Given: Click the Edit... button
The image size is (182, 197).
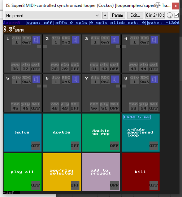Looking at the screenshot, I should (135, 15).
